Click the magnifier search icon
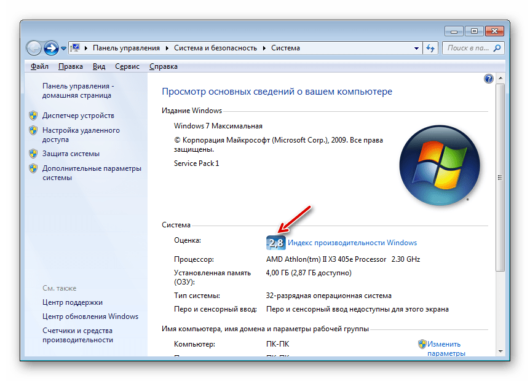Viewport: 530px width, 381px height. [x=497, y=49]
